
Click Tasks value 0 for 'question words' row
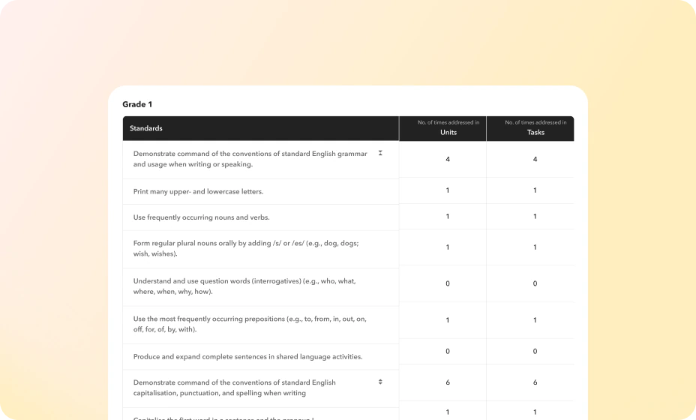[535, 283]
